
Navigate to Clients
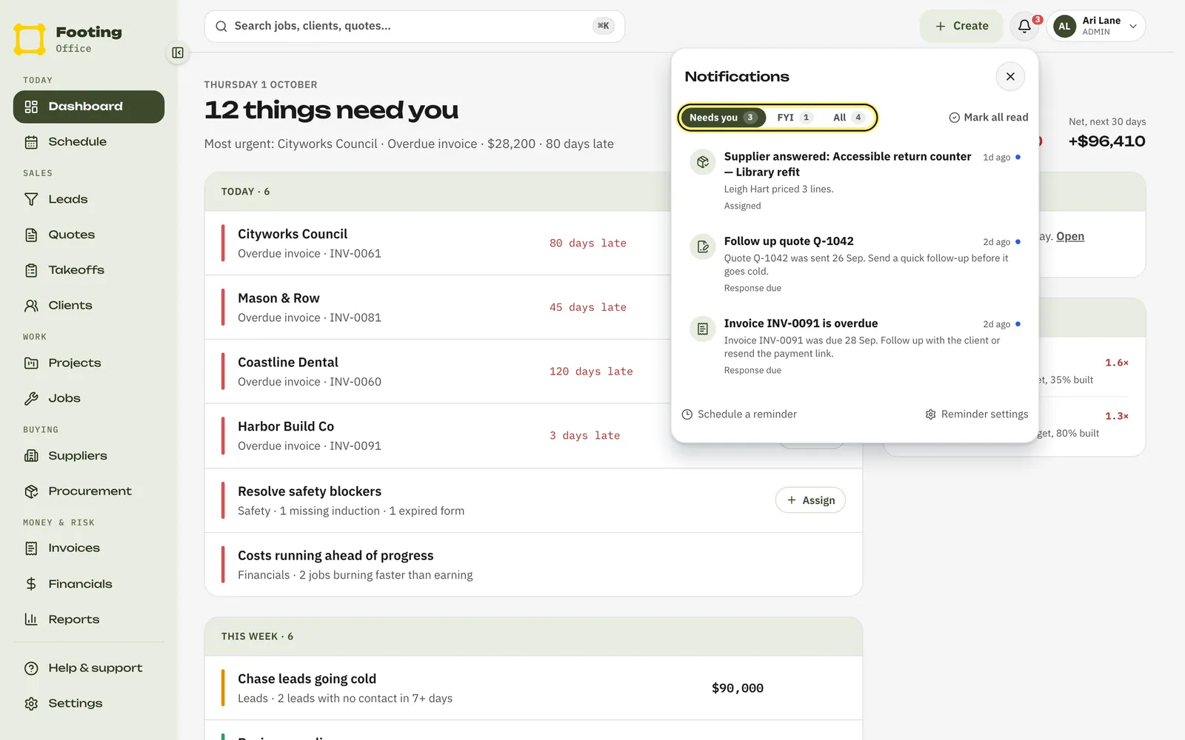[89, 306]
